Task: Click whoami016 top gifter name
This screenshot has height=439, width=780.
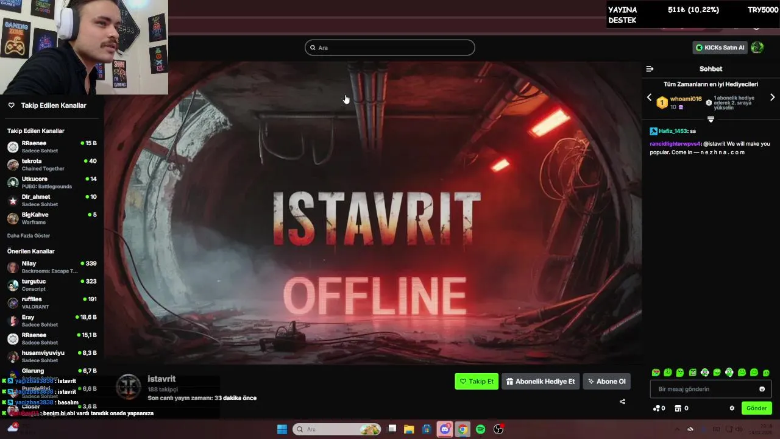Action: pyautogui.click(x=686, y=99)
